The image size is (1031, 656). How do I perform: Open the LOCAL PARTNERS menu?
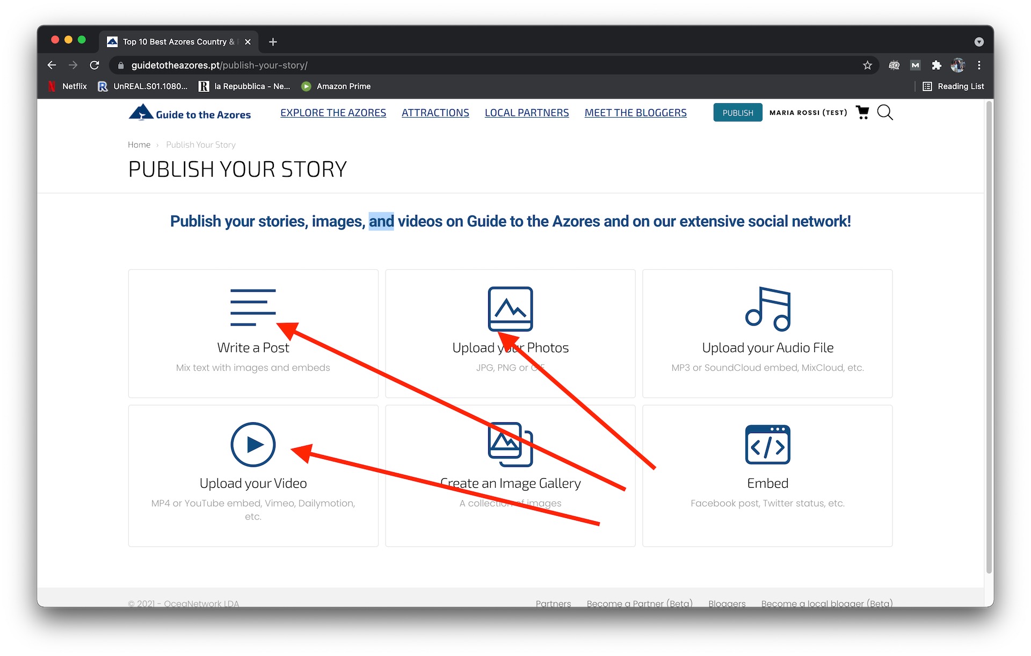[526, 112]
